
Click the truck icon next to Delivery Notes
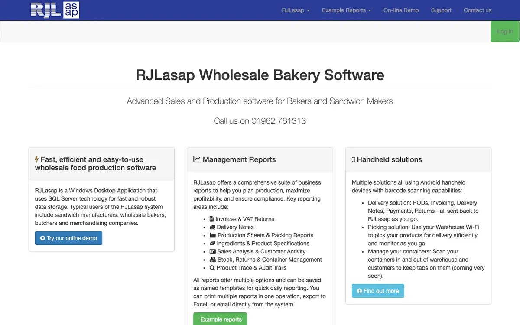[x=212, y=227]
